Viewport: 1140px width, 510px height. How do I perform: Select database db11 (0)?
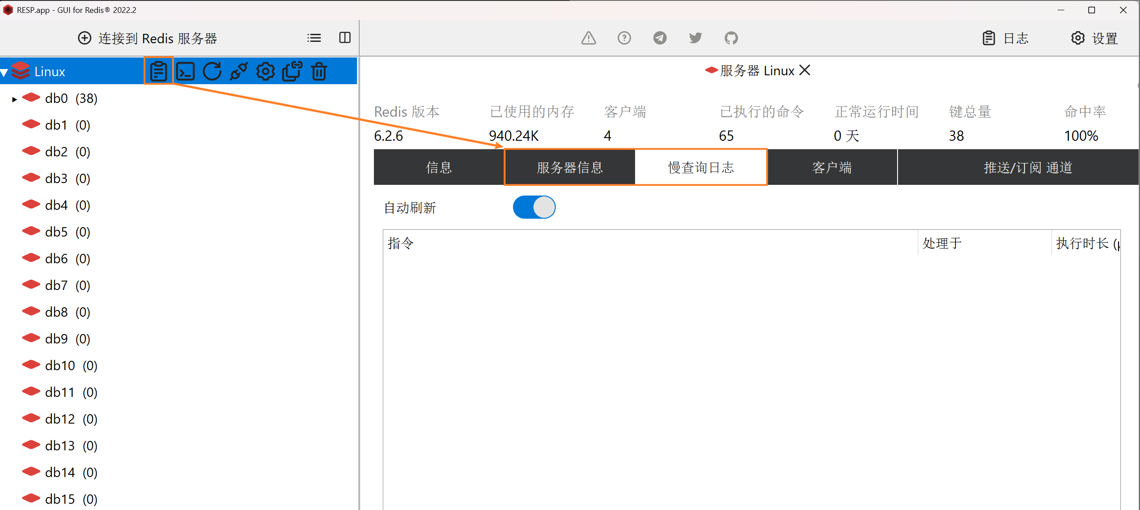pyautogui.click(x=71, y=392)
